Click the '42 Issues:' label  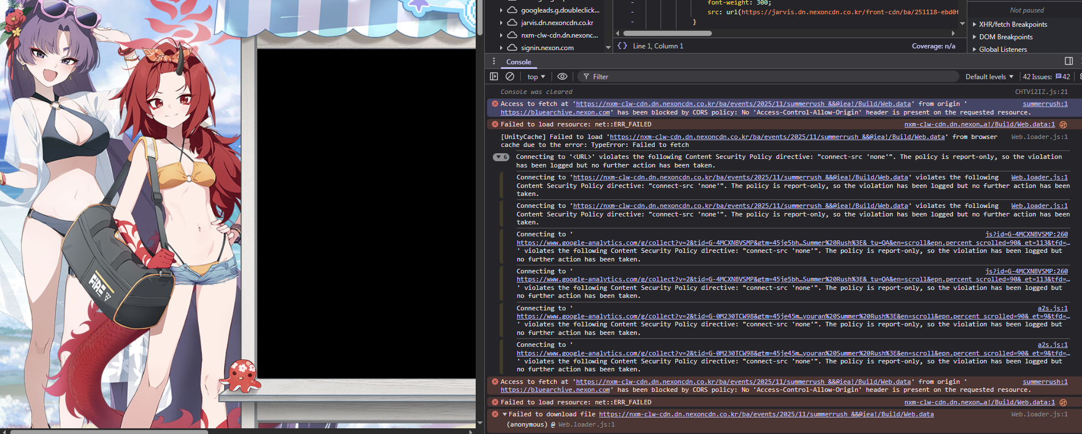point(1038,76)
